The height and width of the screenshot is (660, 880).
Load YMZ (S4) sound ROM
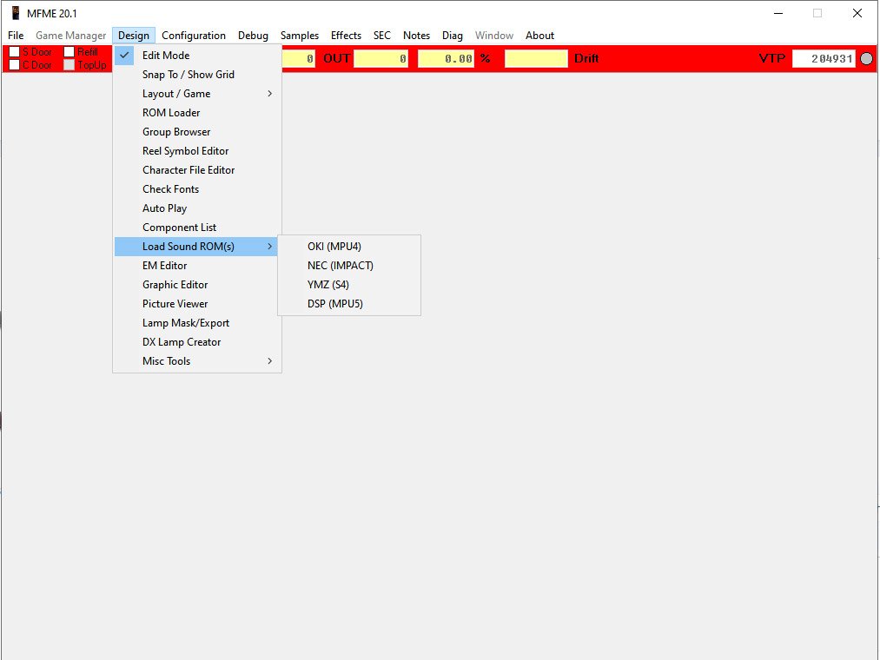coord(349,285)
